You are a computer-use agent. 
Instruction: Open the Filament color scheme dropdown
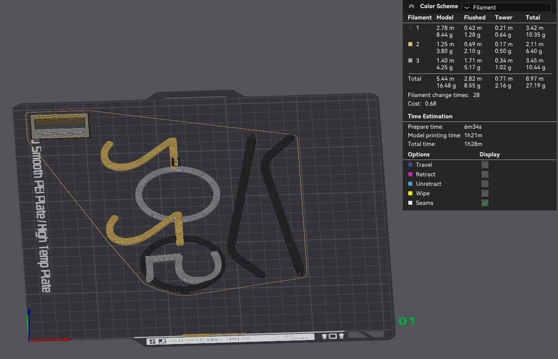click(x=506, y=8)
